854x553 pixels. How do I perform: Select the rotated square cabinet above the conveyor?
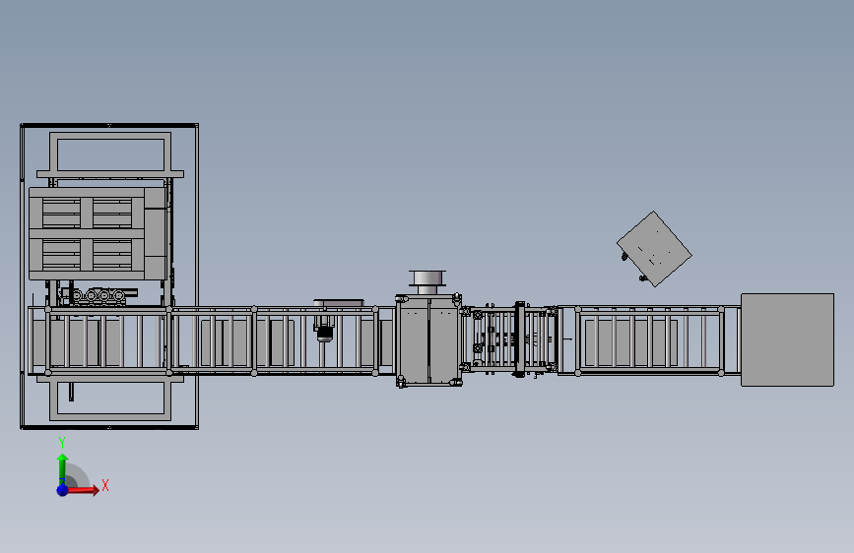(x=654, y=249)
